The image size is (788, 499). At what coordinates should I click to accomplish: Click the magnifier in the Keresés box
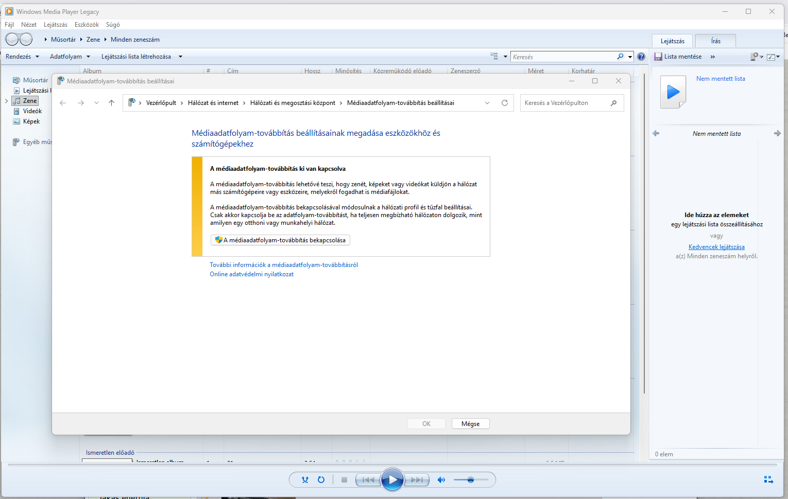click(620, 57)
